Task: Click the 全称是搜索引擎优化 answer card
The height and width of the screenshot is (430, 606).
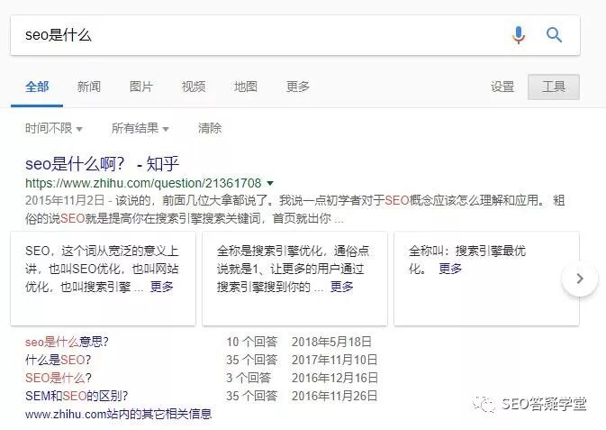Action: 294,279
